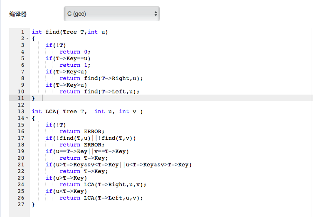Screen dimensions: 313x217
Task: Click 'return T->Key;' on line 20
Action: [x=84, y=158]
